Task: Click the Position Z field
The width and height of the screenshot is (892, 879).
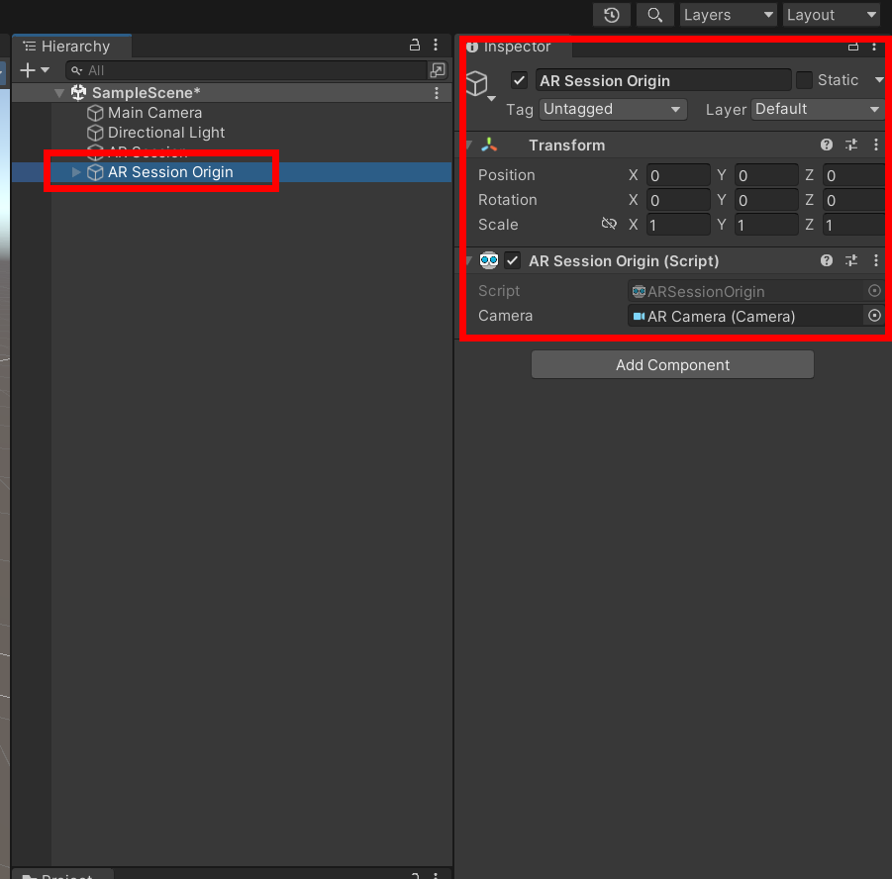Action: pyautogui.click(x=854, y=175)
